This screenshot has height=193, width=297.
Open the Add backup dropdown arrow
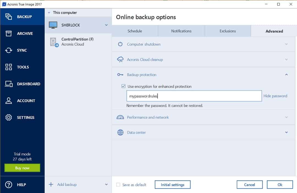coord(106,184)
